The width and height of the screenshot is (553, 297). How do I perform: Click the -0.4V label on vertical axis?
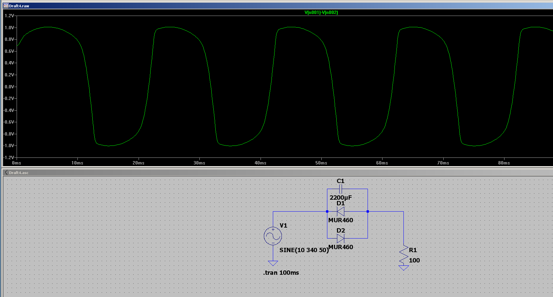coord(9,110)
